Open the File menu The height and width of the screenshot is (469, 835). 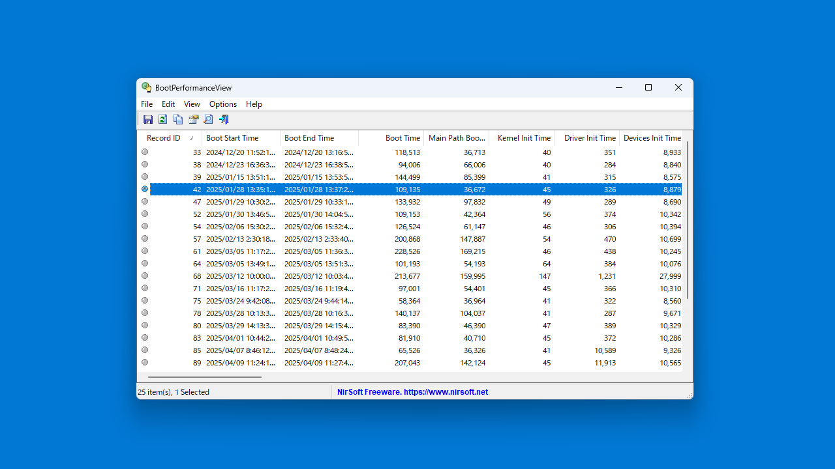point(147,104)
